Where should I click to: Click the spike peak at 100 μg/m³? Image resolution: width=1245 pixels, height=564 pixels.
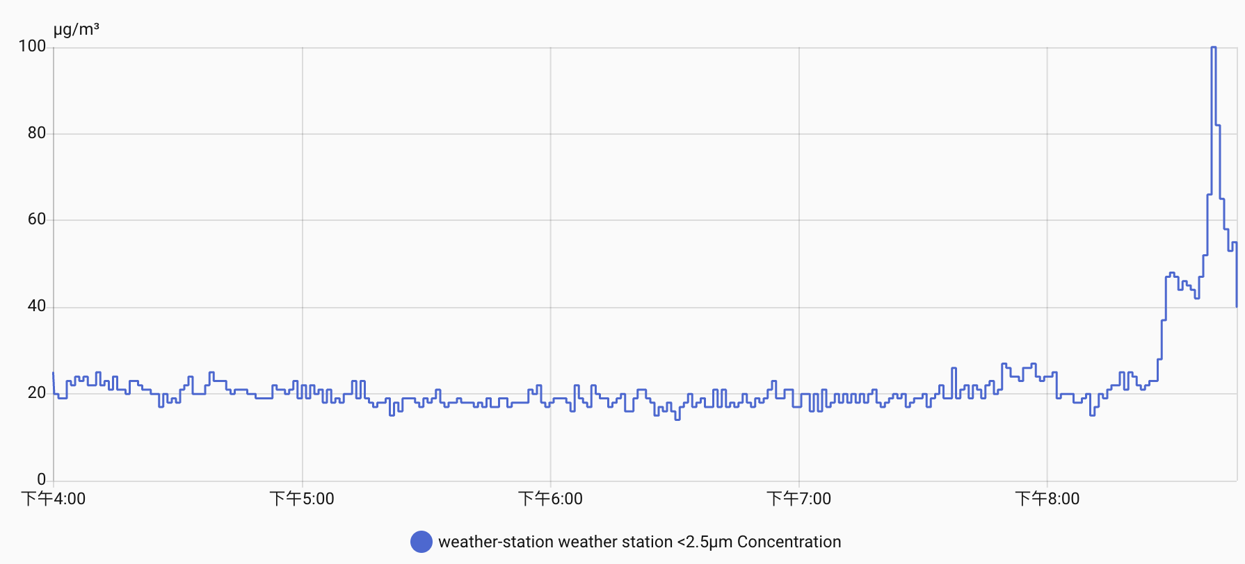[1213, 47]
